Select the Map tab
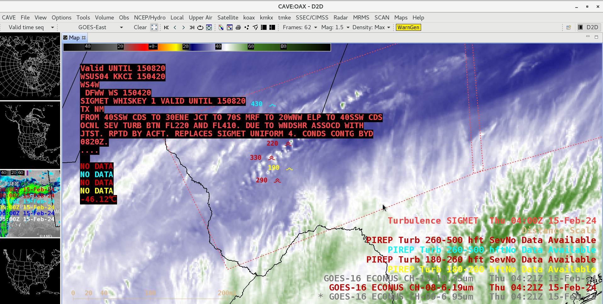Screen dimensions: 603x304 pos(74,38)
